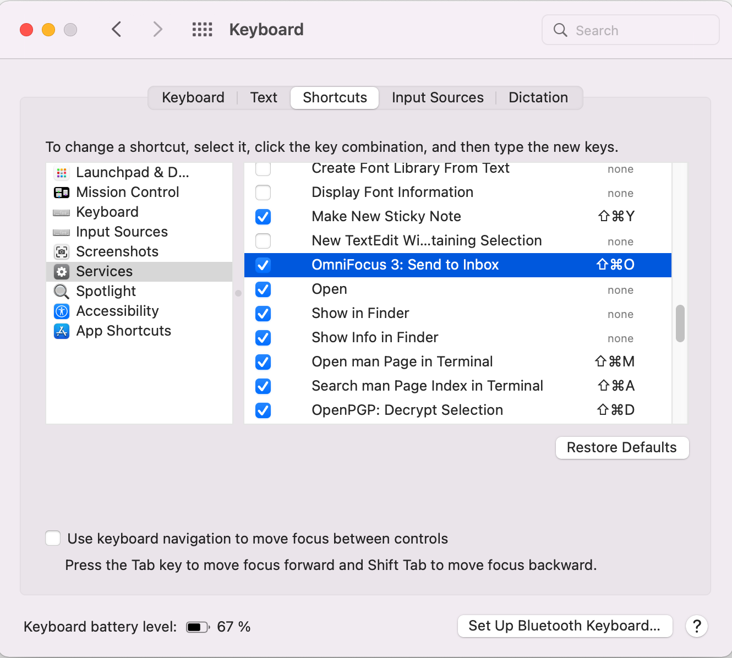Open the Dictation tab

[x=538, y=98]
